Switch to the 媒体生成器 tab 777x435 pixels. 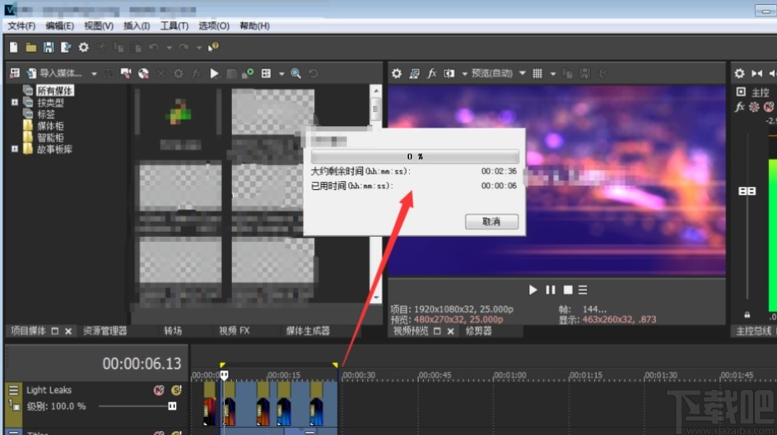tap(308, 331)
